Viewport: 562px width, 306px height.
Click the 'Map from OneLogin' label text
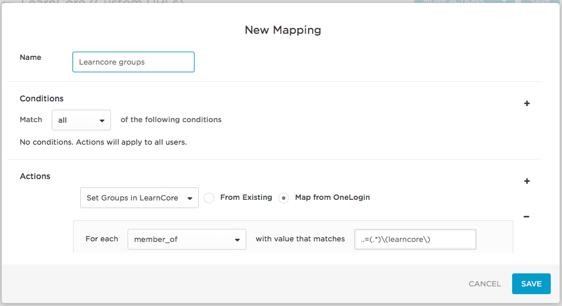click(x=332, y=197)
